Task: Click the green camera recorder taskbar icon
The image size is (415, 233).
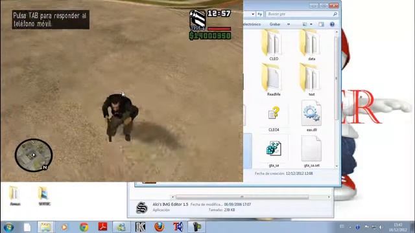Action: [x=197, y=227]
